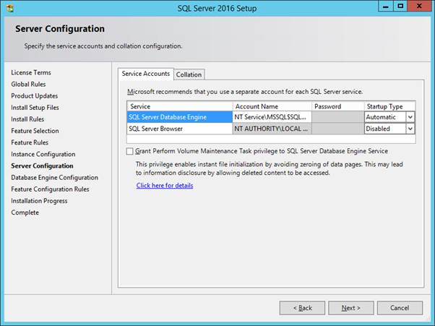
Task: Click the Microsoft recommends separate account text
Action: 245,92
